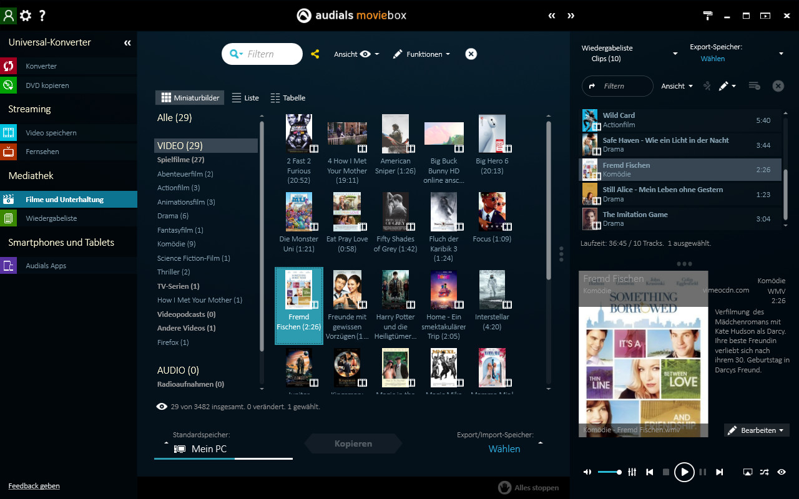Open the Export-Speicher dropdown arrow
799x499 pixels.
[781, 54]
